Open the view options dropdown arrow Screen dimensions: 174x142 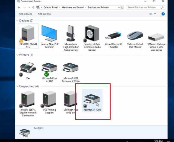(x=155, y=14)
